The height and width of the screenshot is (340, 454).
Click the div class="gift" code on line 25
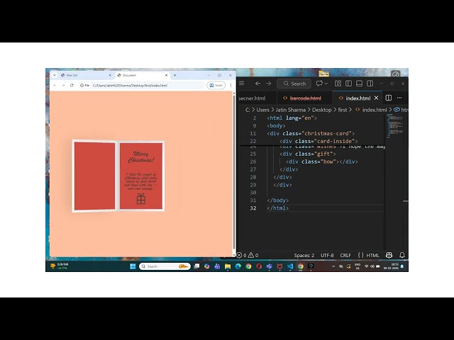pos(308,154)
